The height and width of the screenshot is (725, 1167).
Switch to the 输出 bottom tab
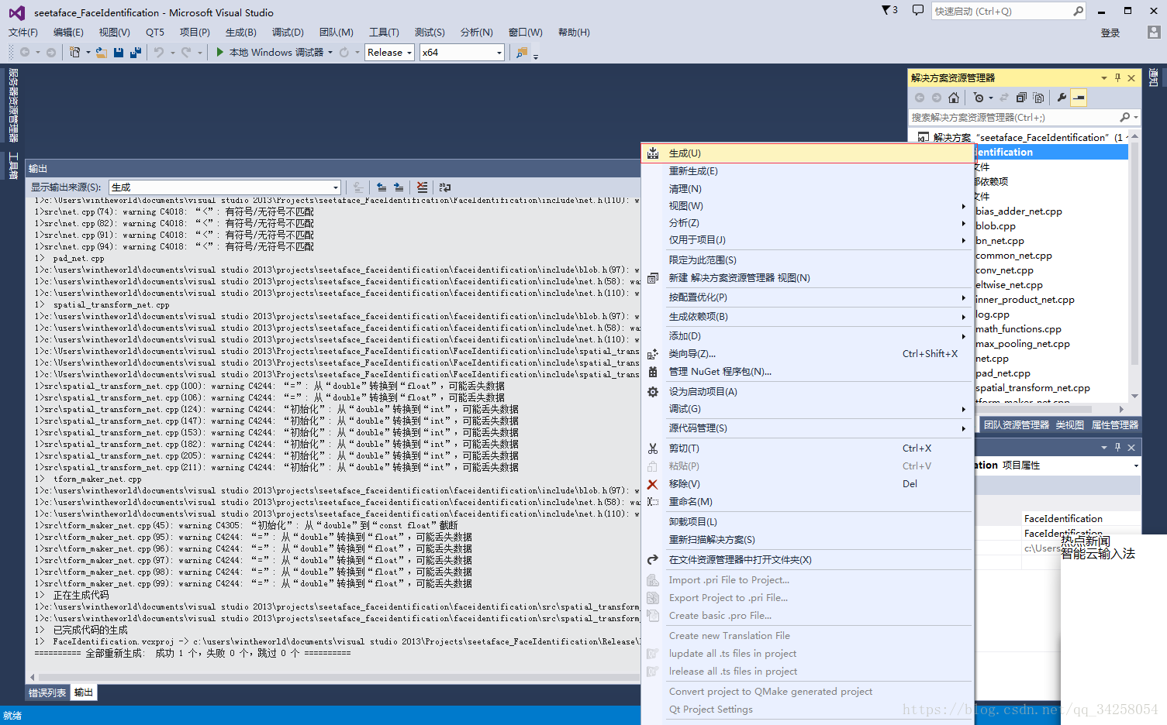click(x=84, y=692)
